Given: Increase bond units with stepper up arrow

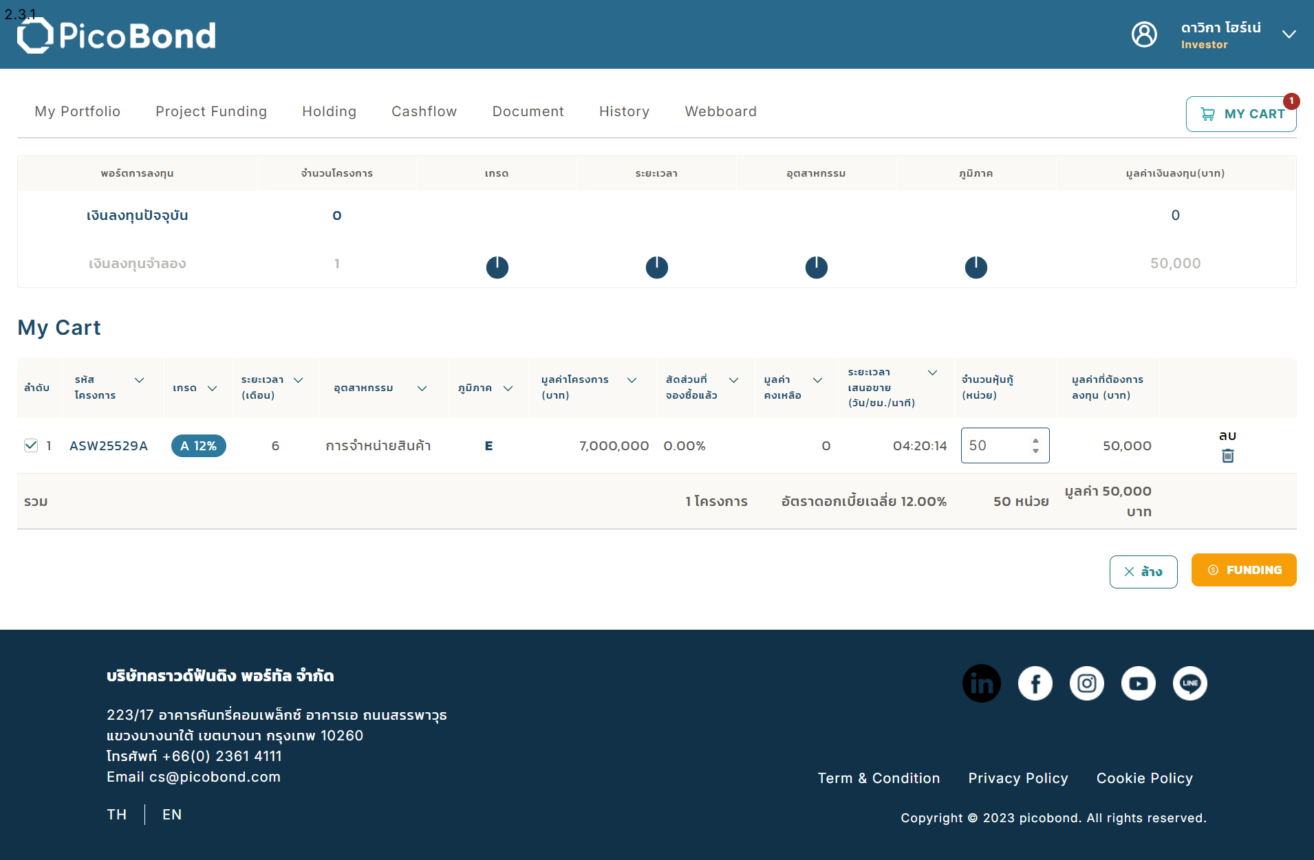Looking at the screenshot, I should click(1035, 440).
